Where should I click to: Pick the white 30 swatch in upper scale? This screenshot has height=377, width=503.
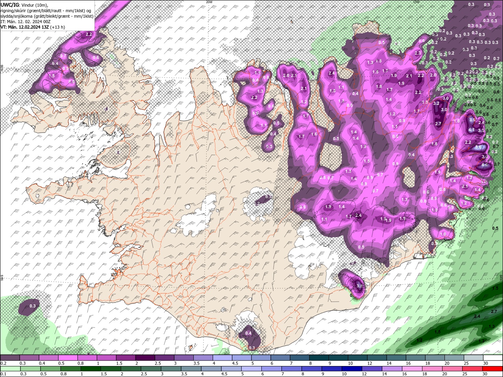(x=493, y=358)
